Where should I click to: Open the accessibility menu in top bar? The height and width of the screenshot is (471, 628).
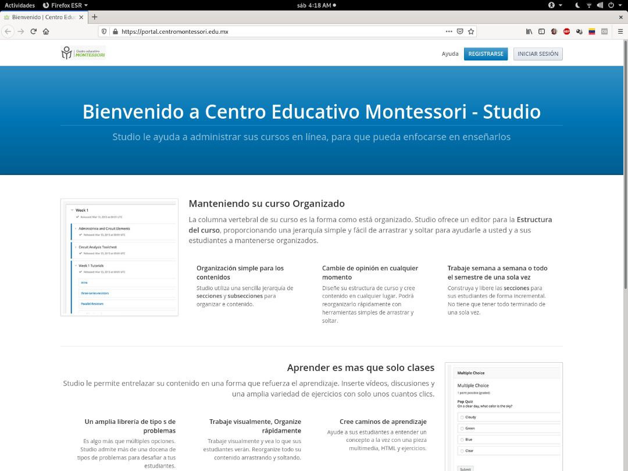coord(551,5)
